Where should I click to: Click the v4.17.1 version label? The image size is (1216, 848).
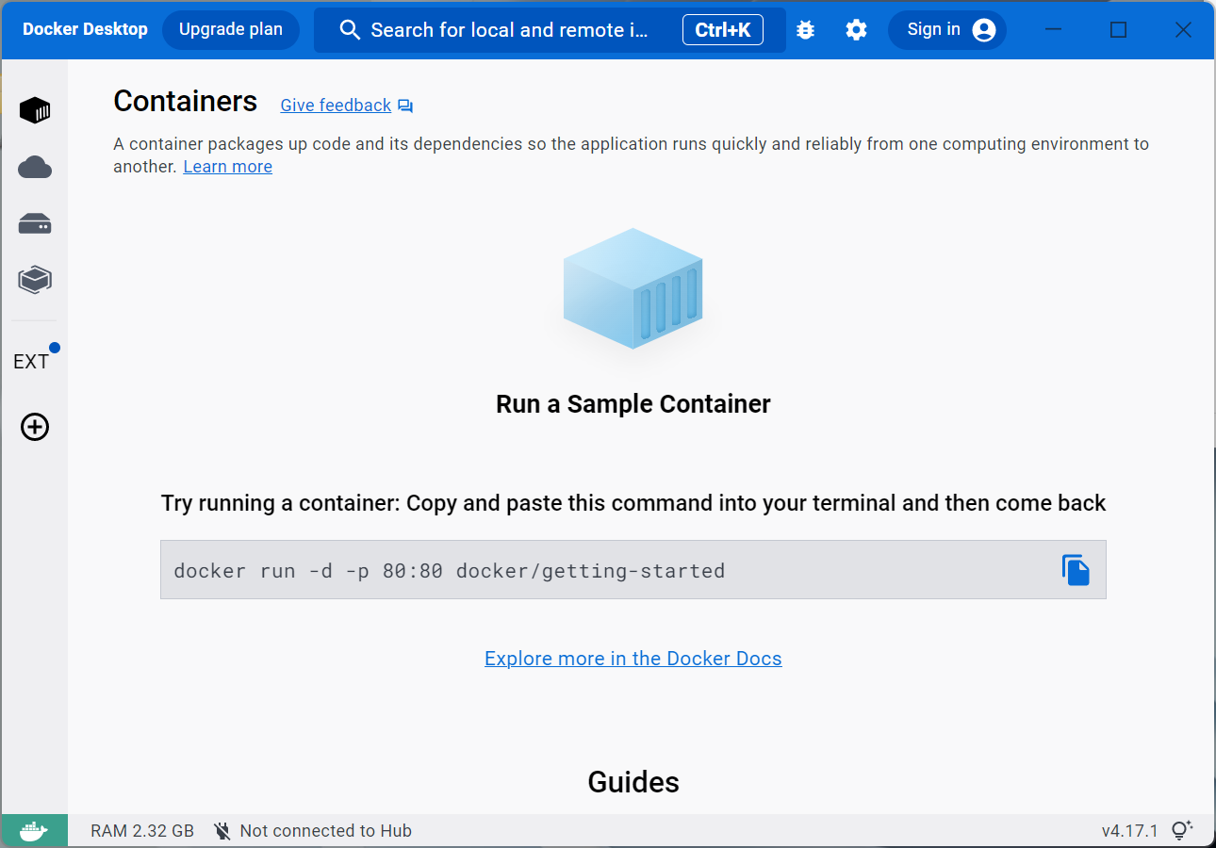coord(1129,831)
